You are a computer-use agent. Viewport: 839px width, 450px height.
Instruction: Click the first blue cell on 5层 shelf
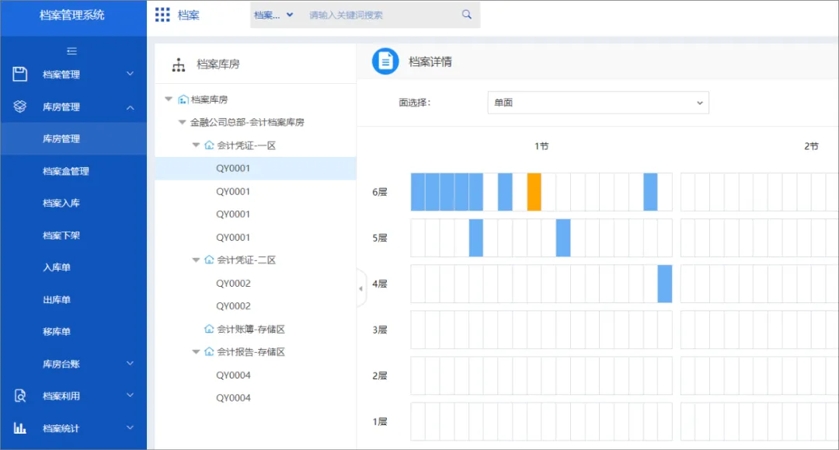click(475, 238)
